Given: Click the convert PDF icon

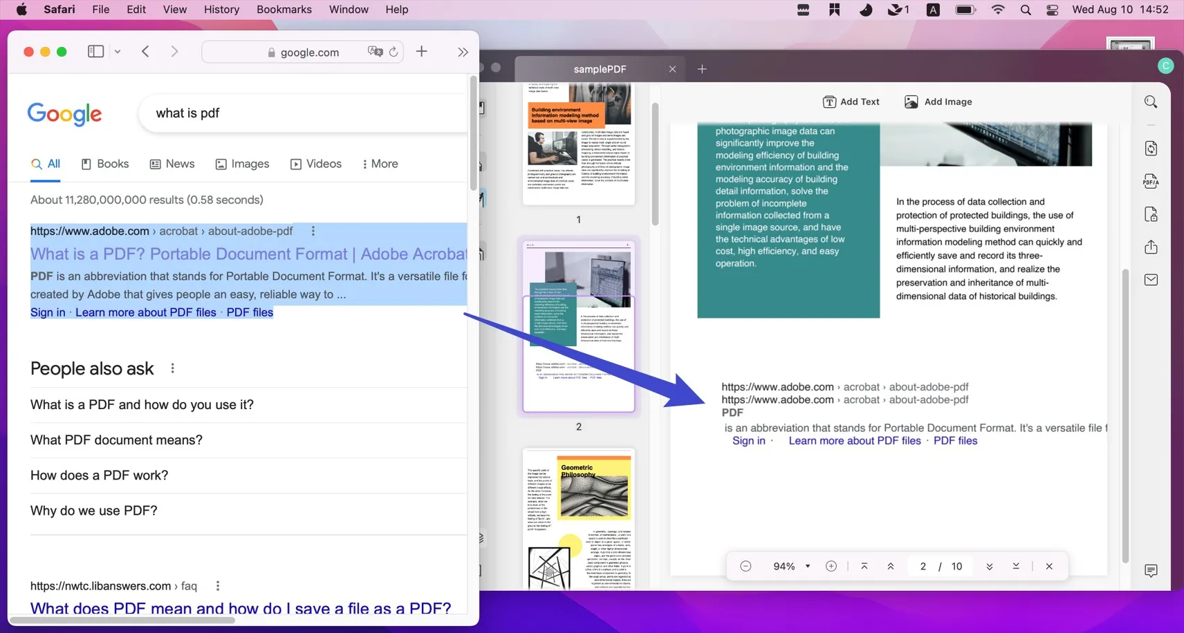Looking at the screenshot, I should pos(1151,148).
